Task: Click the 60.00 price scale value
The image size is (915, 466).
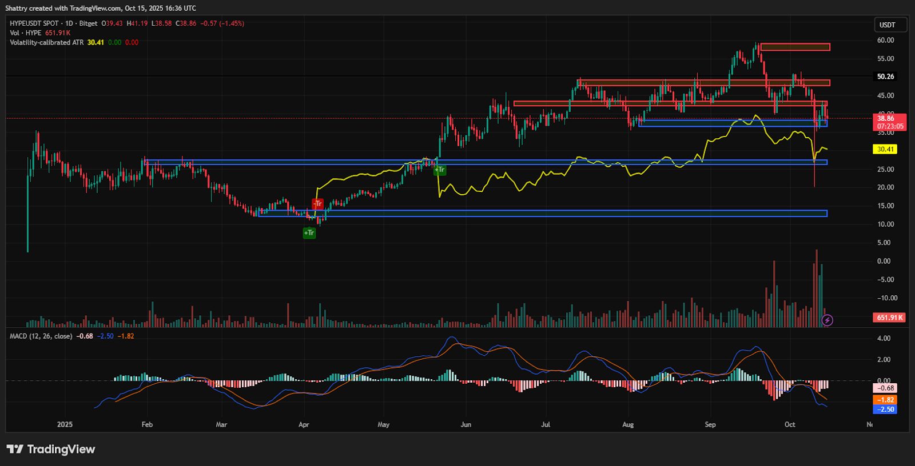Action: click(885, 41)
